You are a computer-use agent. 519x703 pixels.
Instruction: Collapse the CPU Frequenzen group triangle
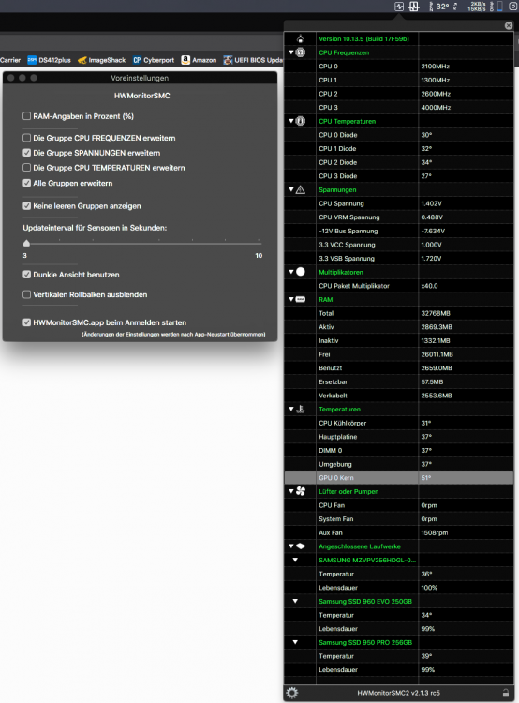pos(290,52)
